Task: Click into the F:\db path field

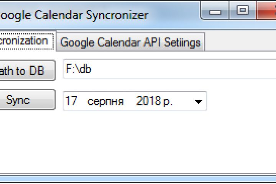Action: point(169,69)
